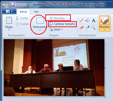Screen dimensions: 113x101
Task: Select the rectangular Seleccionar tool icon
Action: 40,20
